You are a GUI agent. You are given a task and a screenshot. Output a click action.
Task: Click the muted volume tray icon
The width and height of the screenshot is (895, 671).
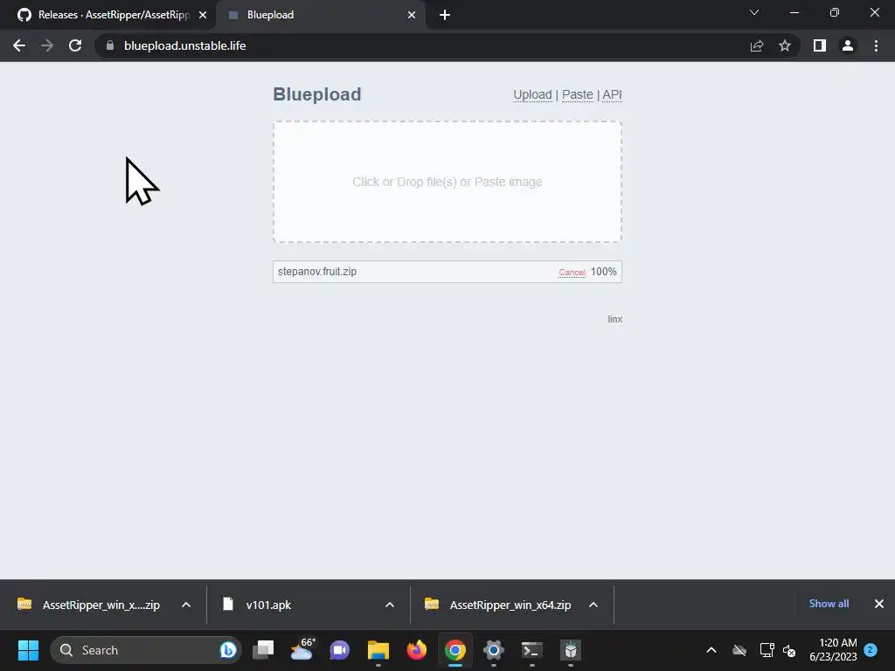tap(789, 650)
